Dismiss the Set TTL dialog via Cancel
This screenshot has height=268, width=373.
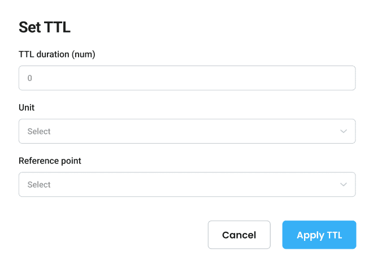click(x=239, y=235)
